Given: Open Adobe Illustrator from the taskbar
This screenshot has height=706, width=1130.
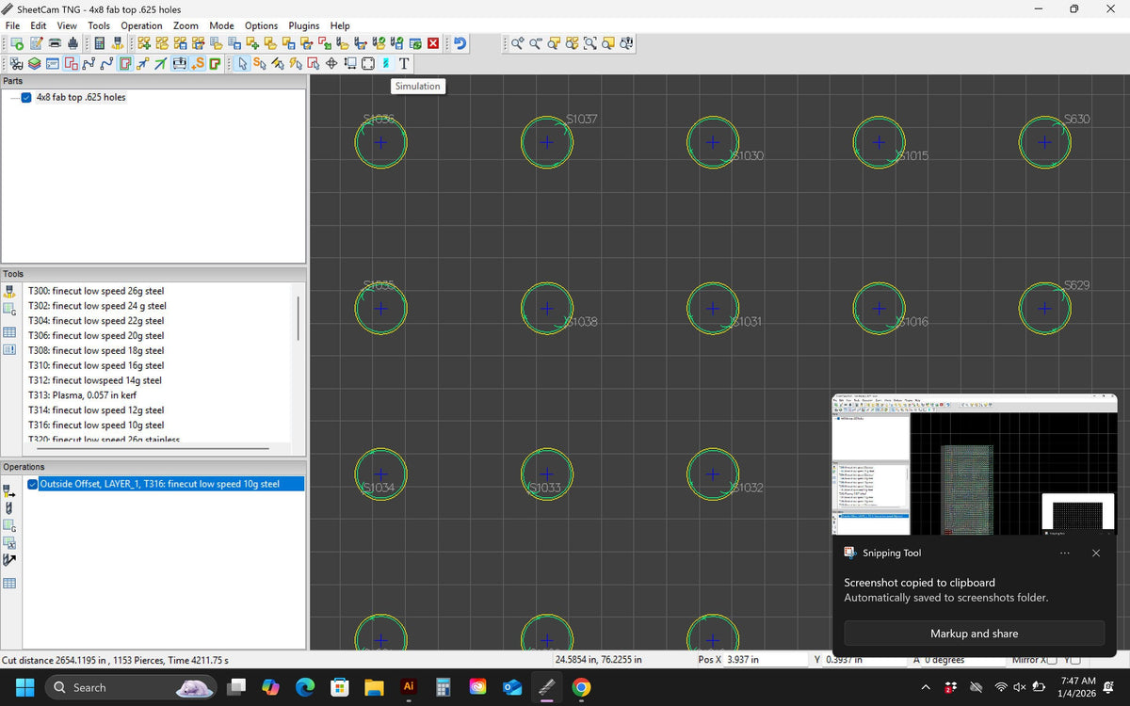Looking at the screenshot, I should tap(408, 688).
